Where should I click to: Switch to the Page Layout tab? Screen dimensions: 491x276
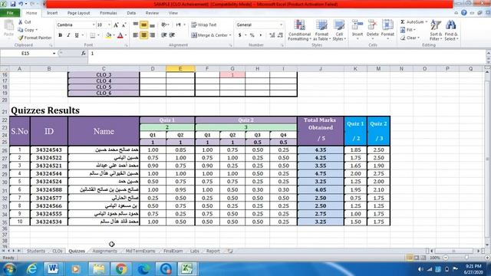[x=78, y=13]
